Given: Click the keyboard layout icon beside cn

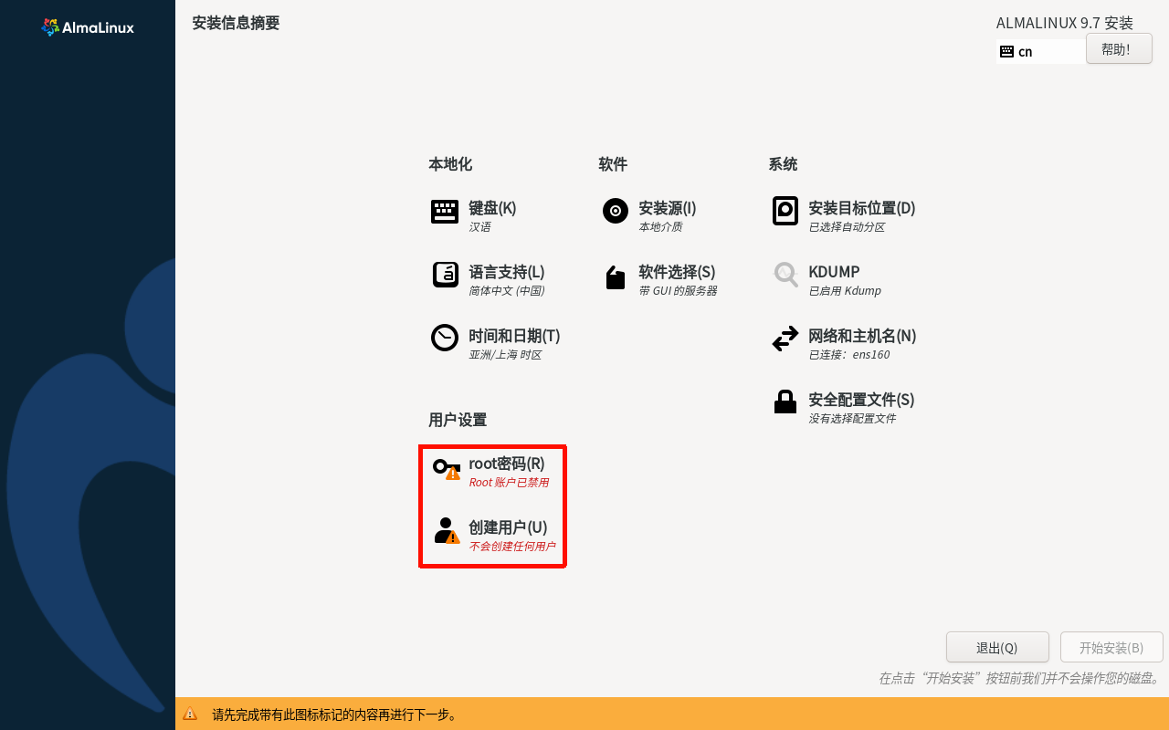Looking at the screenshot, I should tap(1006, 51).
